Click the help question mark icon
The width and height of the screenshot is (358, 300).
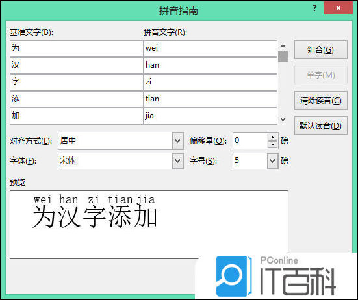(x=314, y=8)
